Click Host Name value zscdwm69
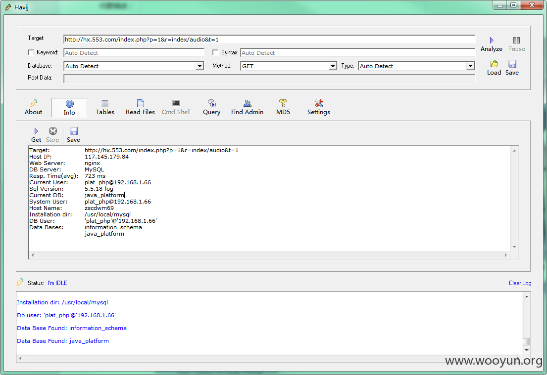 99,208
